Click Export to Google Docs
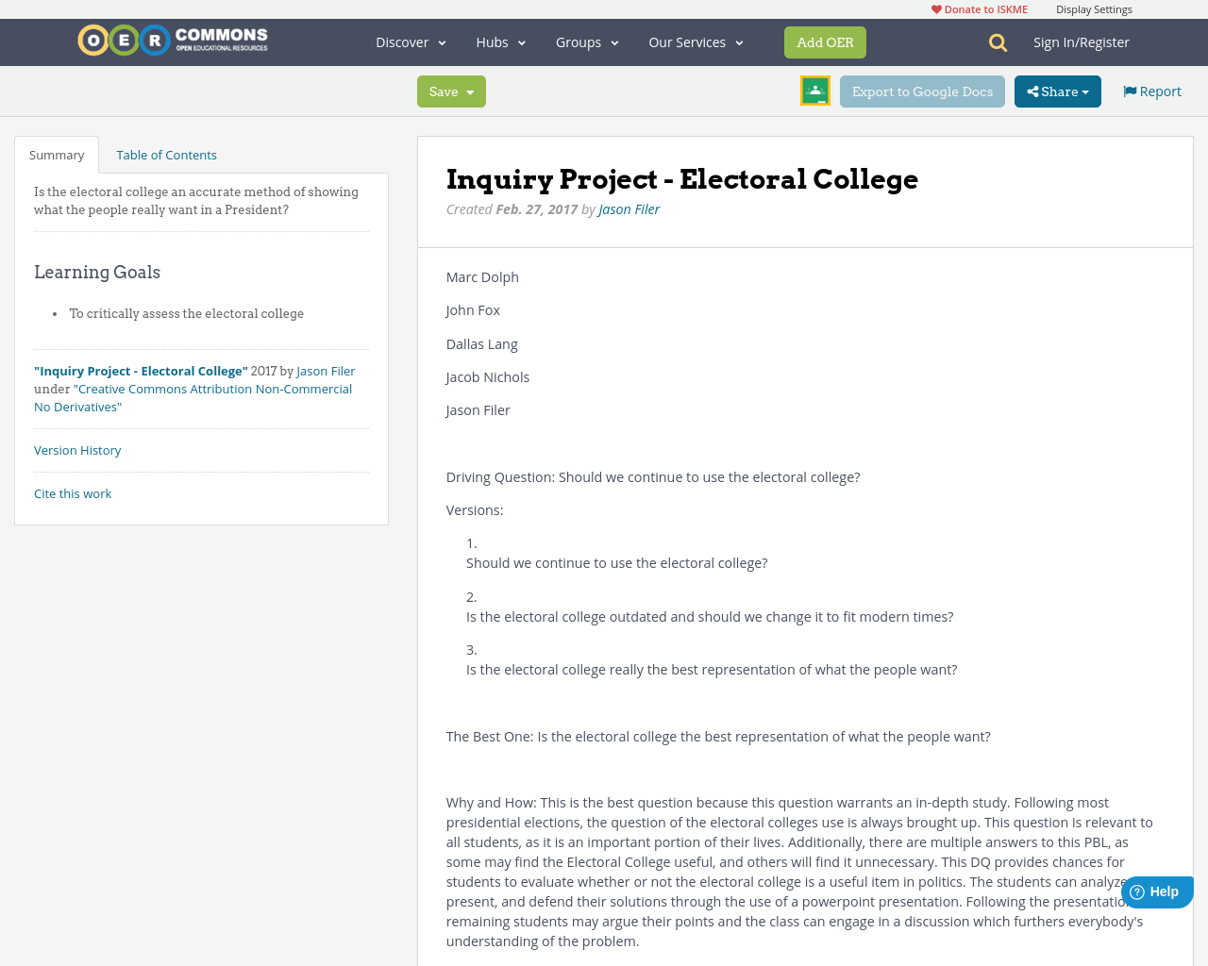 [922, 91]
